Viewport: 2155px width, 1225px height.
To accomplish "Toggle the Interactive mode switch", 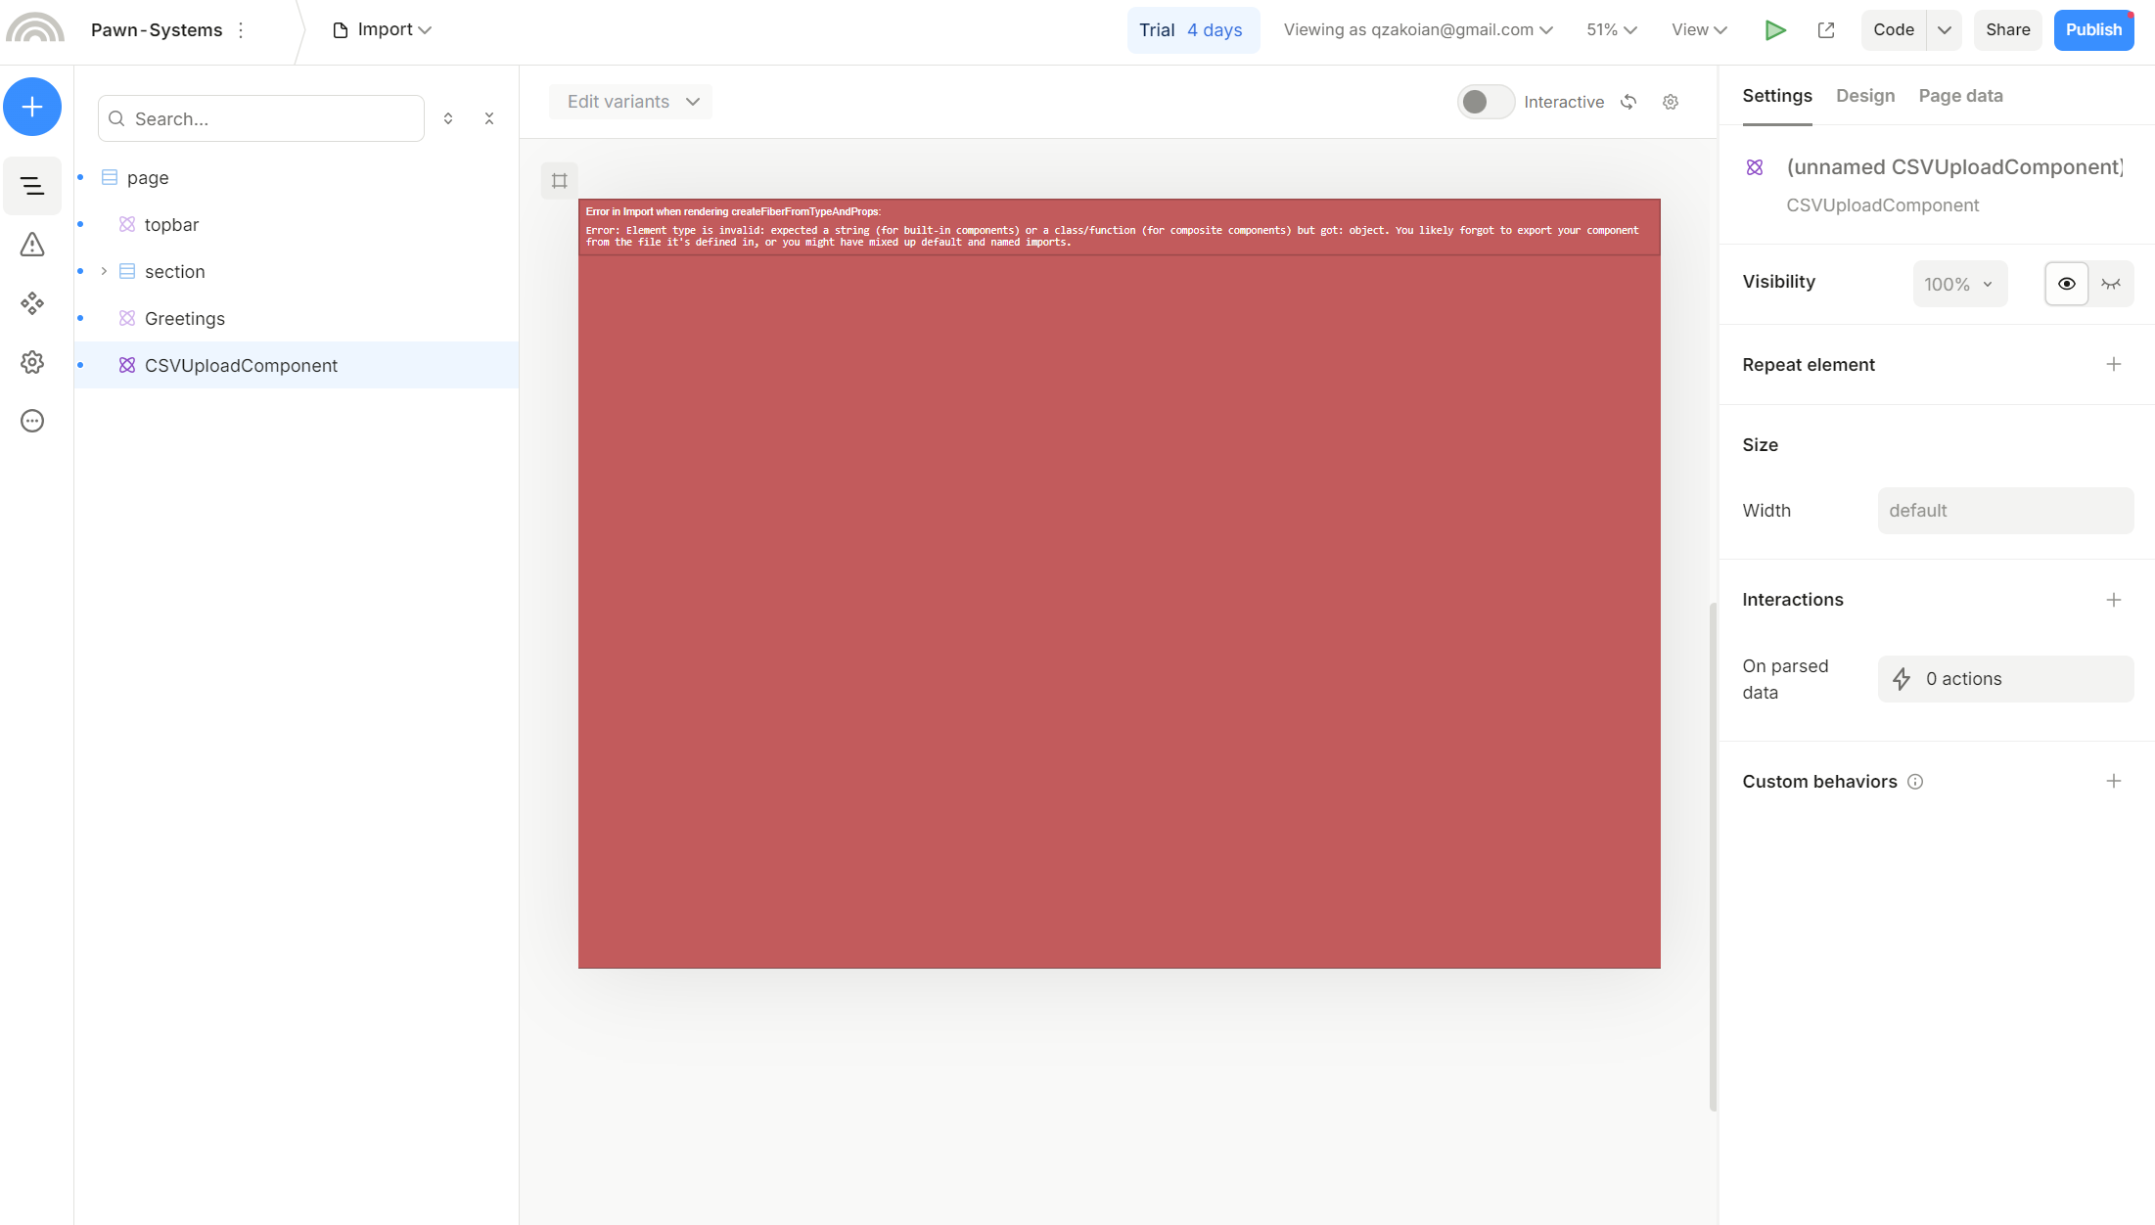I will coord(1485,102).
